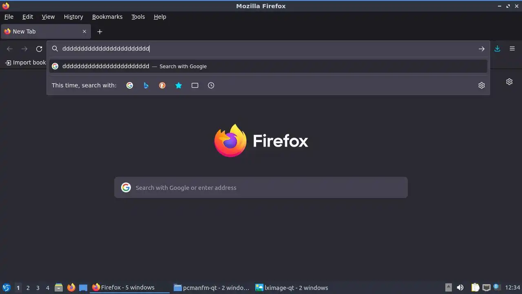Viewport: 522px width, 294px height.
Task: Reload the current page
Action: (39, 49)
